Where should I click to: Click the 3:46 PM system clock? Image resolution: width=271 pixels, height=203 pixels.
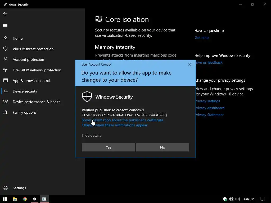[x=249, y=199]
